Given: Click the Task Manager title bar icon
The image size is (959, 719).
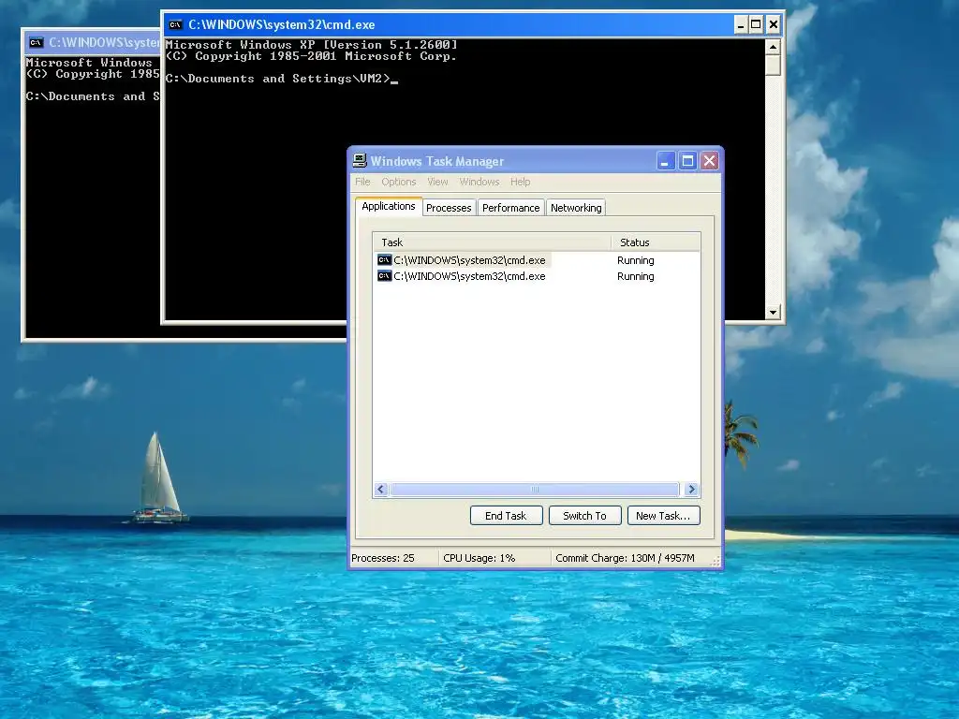Looking at the screenshot, I should 360,161.
